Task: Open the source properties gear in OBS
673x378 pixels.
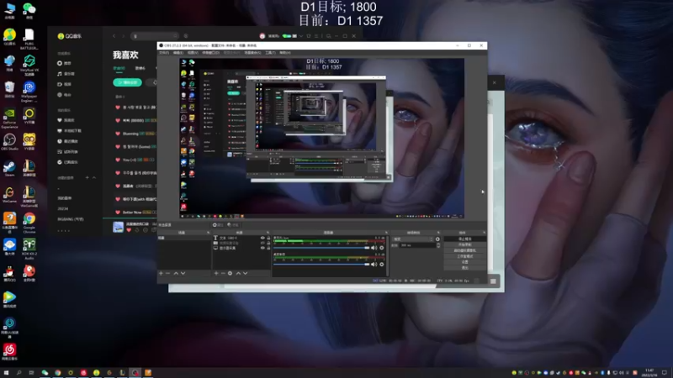Action: [x=230, y=273]
